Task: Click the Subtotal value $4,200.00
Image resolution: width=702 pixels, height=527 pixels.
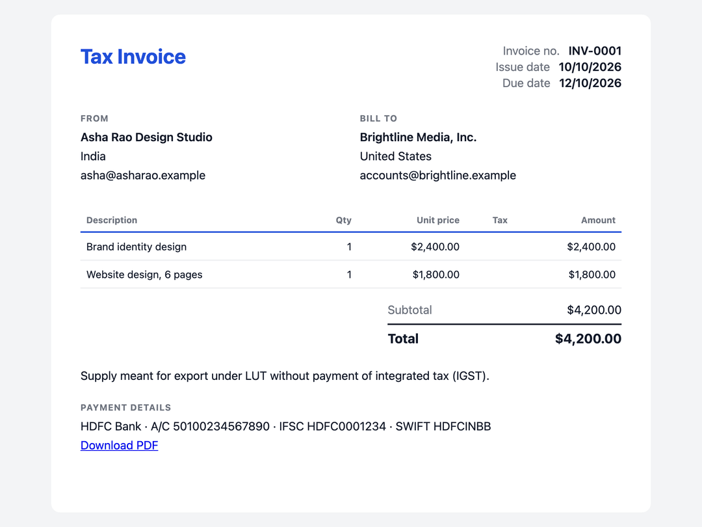Action: [594, 310]
